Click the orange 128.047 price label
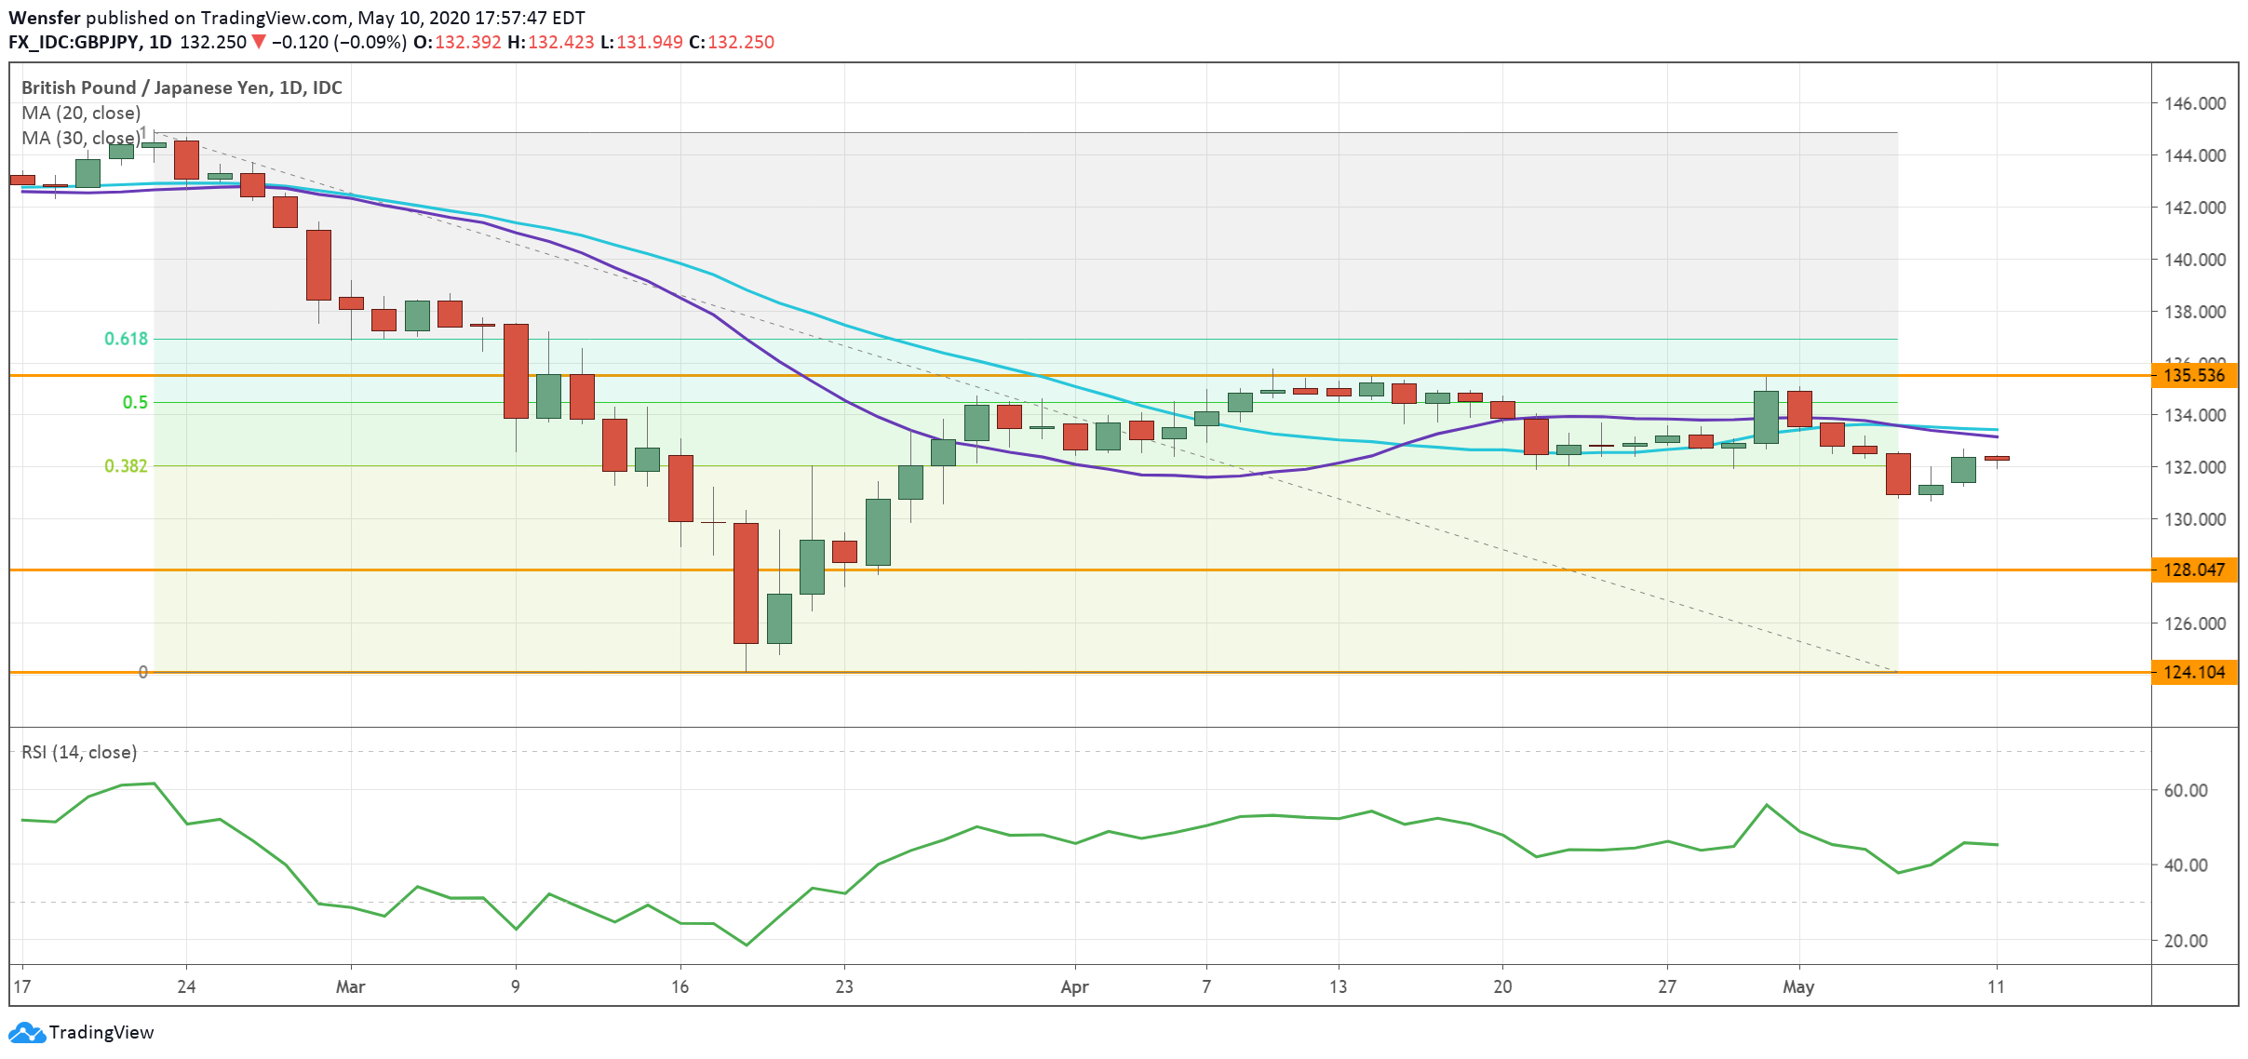 click(2193, 570)
